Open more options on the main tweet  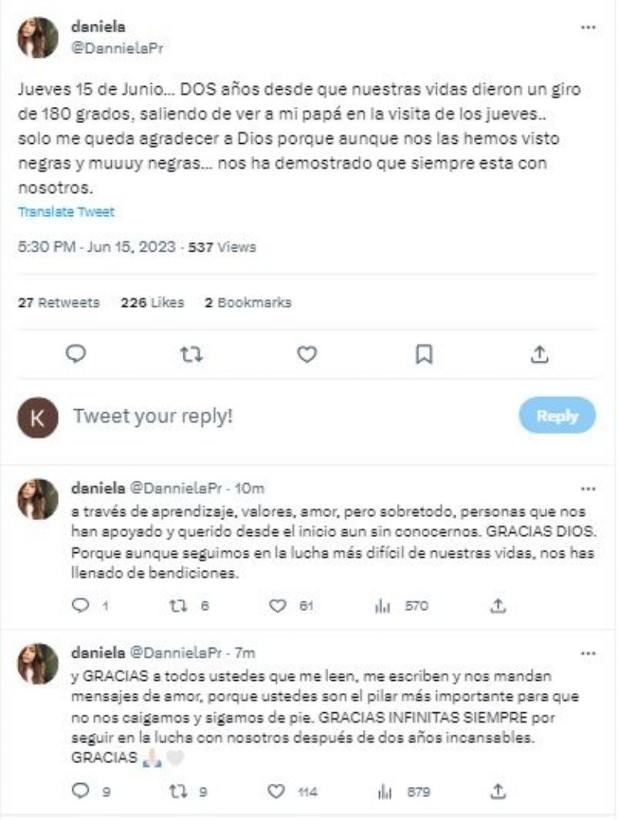click(x=587, y=27)
